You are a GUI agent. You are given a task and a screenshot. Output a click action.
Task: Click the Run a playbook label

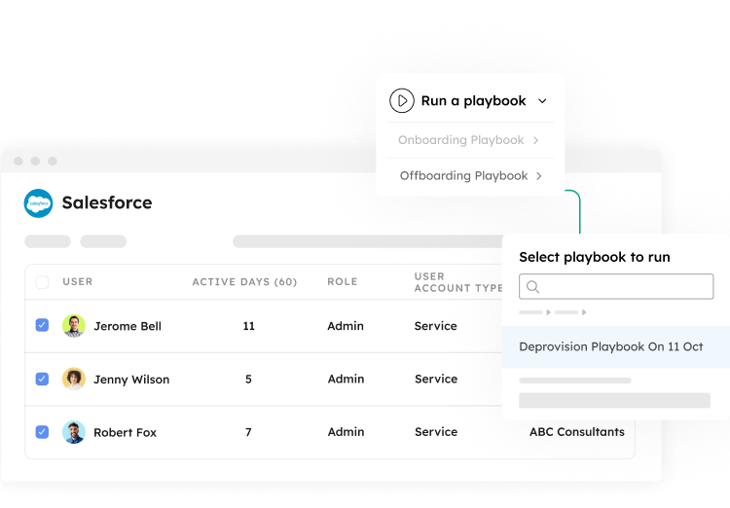click(x=473, y=101)
